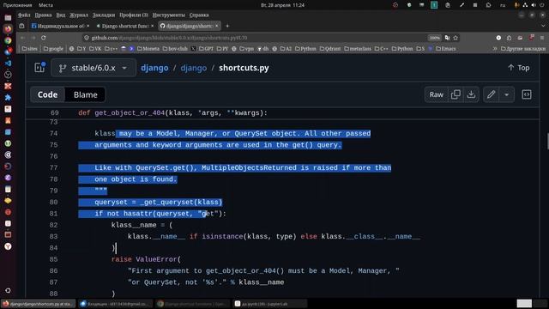Bookmark this page with the star icon
The height and width of the screenshot is (309, 549).
point(455,38)
